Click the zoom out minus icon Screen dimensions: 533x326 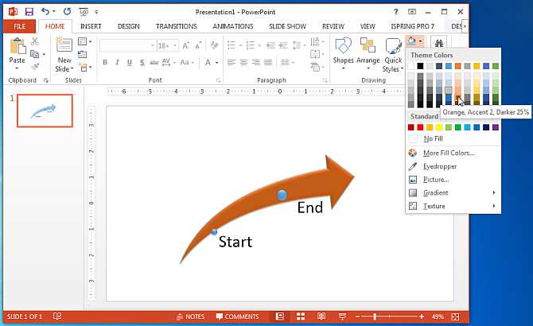coord(357,316)
